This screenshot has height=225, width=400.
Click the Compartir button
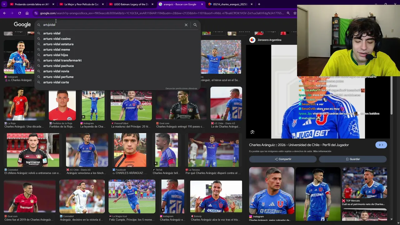[x=283, y=159]
